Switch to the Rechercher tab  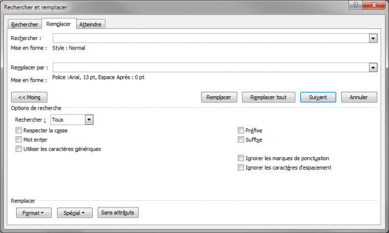(x=24, y=24)
